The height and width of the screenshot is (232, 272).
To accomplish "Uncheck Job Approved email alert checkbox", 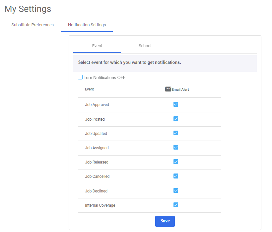I will [x=176, y=104].
